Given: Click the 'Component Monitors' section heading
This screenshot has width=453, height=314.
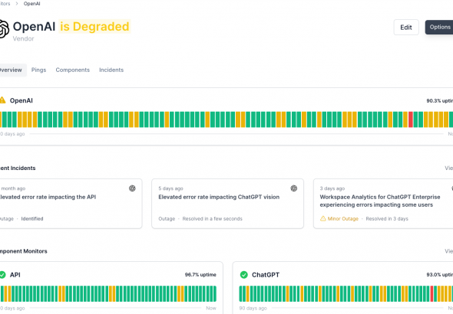Looking at the screenshot, I should 23,251.
